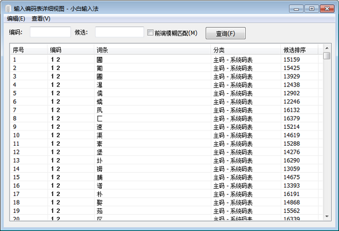Sort by 词条 column header
Viewport: 339px width, 231px height.
(153, 50)
